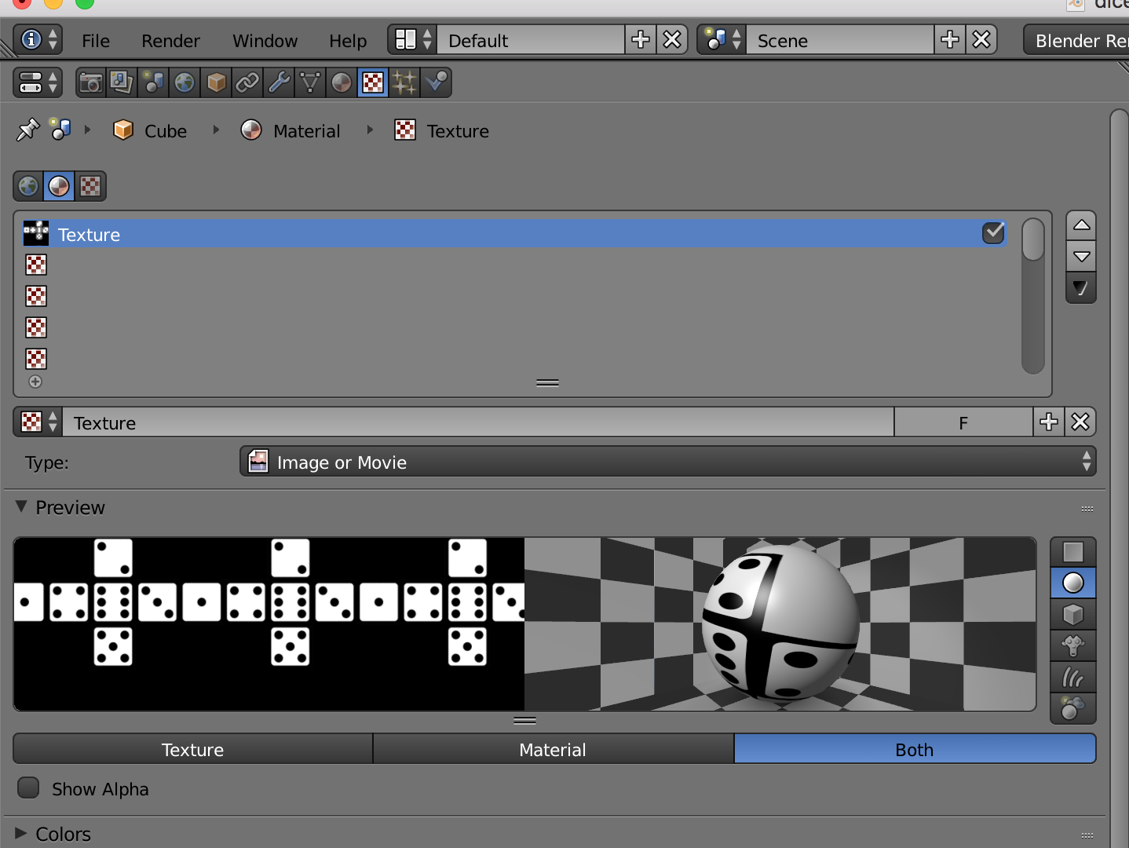Choose hair strands preview type
The width and height of the screenshot is (1129, 848).
(1073, 678)
